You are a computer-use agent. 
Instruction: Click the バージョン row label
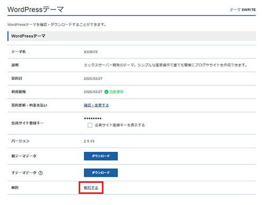20,141
